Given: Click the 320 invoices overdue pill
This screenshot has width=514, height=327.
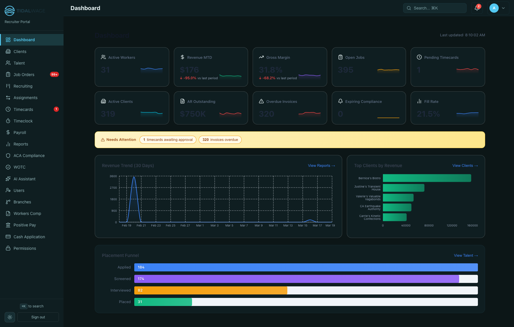Looking at the screenshot, I should (x=220, y=140).
